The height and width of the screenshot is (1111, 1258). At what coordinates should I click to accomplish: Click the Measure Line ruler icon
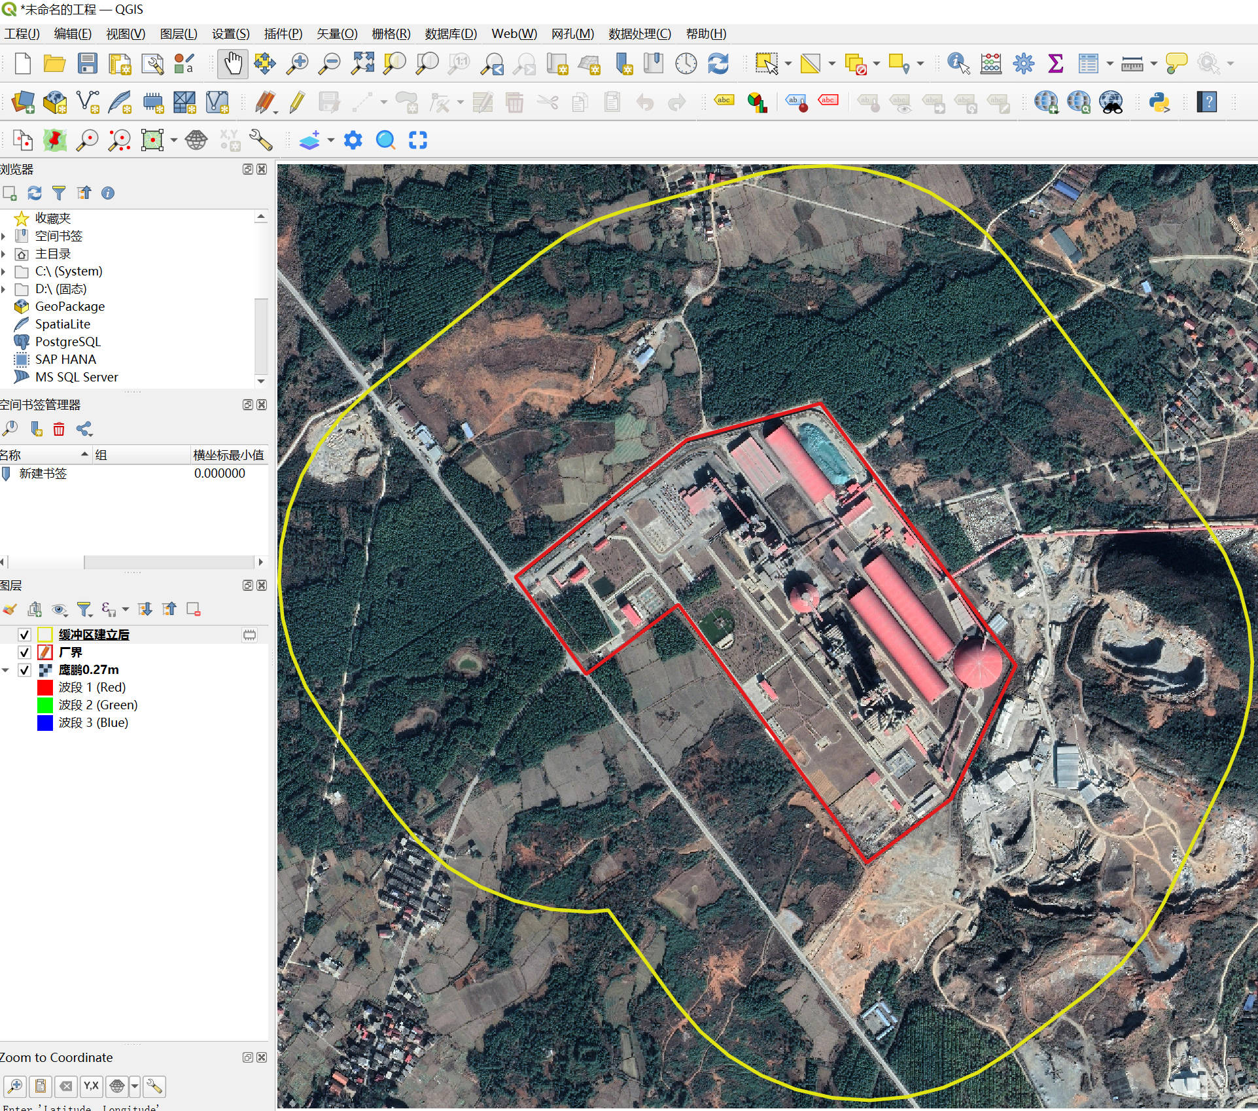[1132, 63]
